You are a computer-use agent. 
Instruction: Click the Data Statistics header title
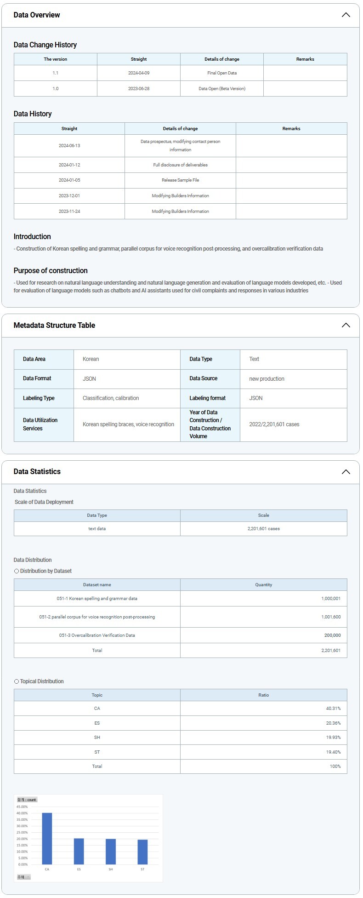tap(37, 472)
